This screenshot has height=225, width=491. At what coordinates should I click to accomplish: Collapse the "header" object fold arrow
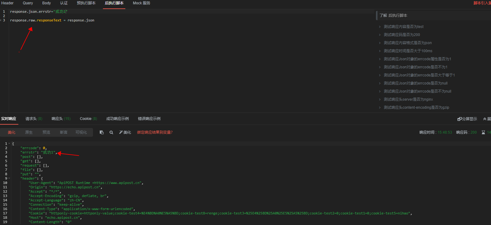(9, 178)
